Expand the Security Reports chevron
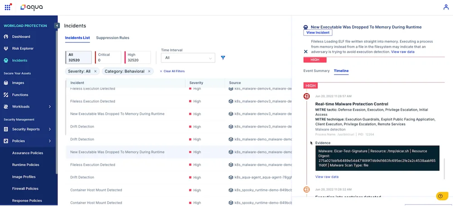The height and width of the screenshot is (206, 453). pyautogui.click(x=50, y=129)
